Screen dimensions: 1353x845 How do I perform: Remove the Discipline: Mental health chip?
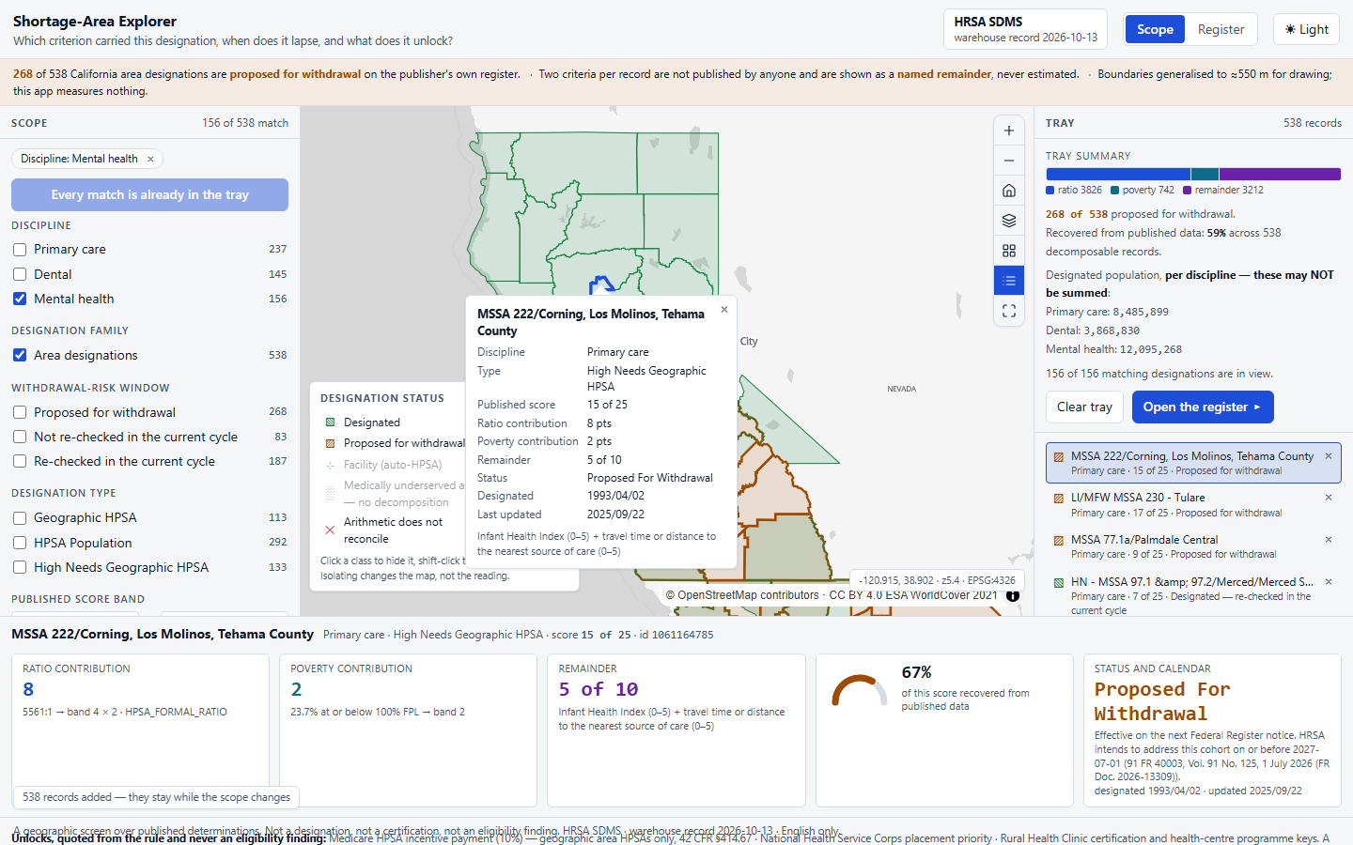150,159
